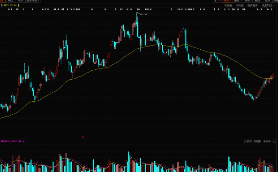This screenshot has width=278, height=172.
Task: Click the peak price flag label
Action: 144,14
